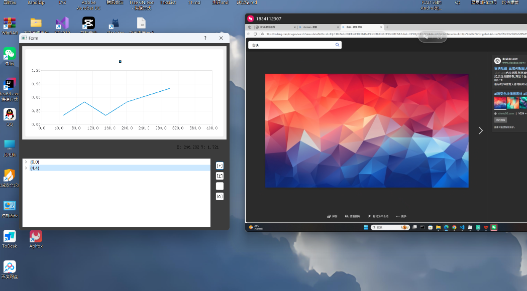527x291 pixels.
Task: Open the yellow folder on desktop
Action: [x=36, y=24]
